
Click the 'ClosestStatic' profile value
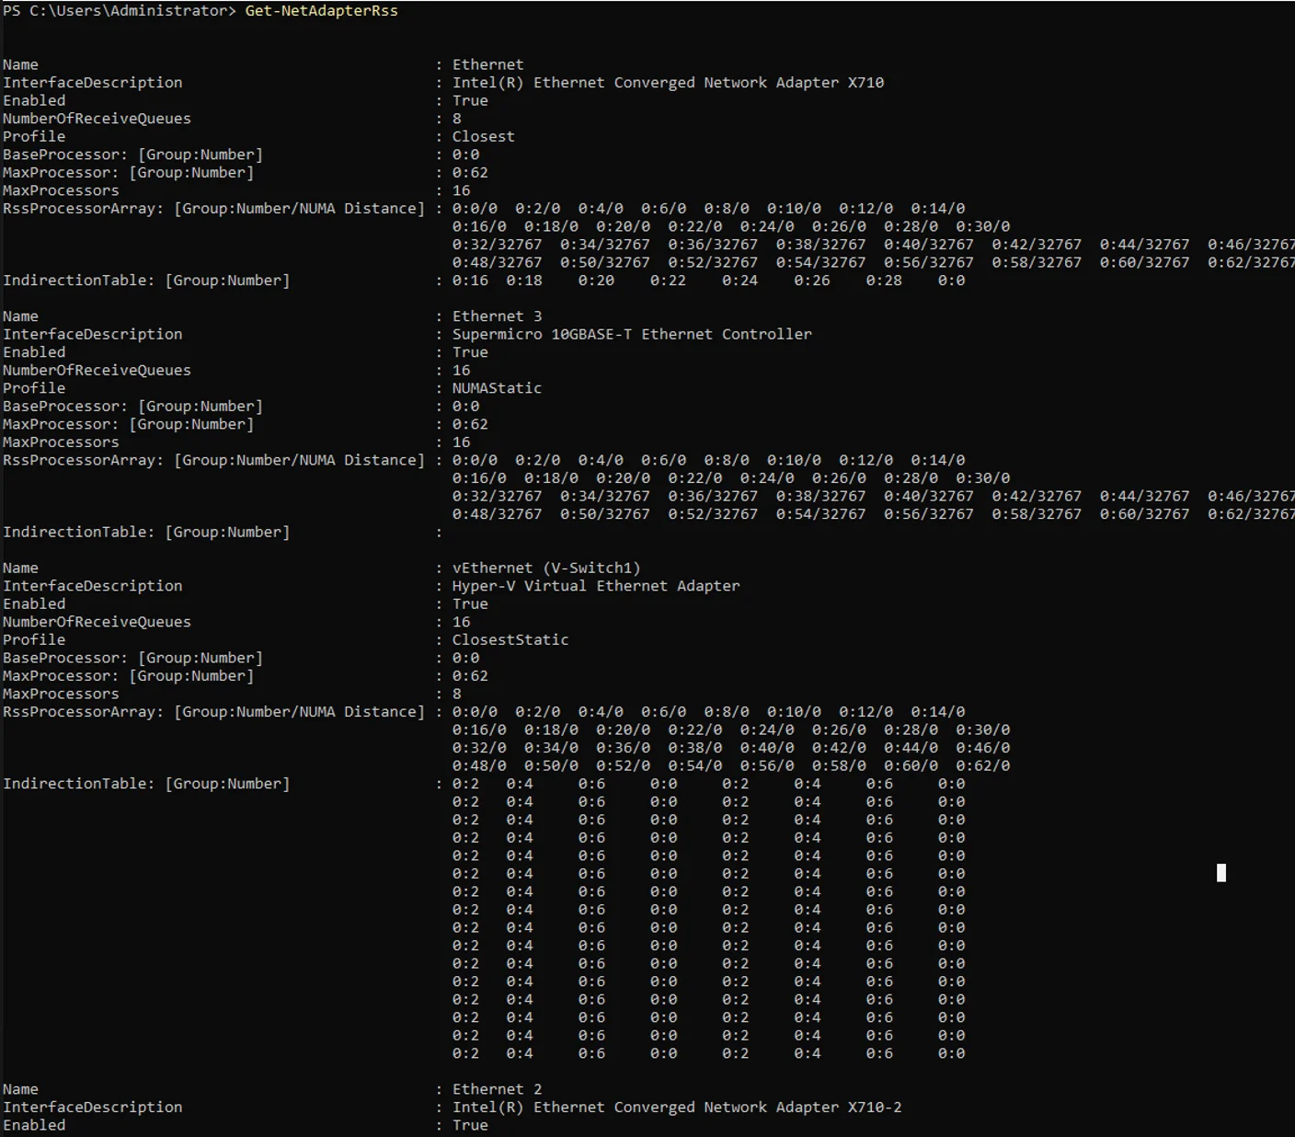click(510, 639)
